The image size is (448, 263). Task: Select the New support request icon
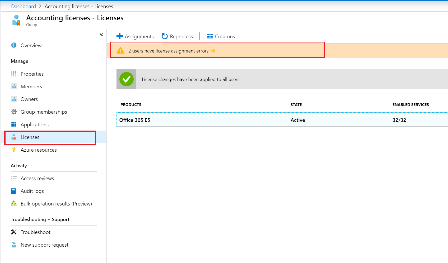[x=14, y=245]
